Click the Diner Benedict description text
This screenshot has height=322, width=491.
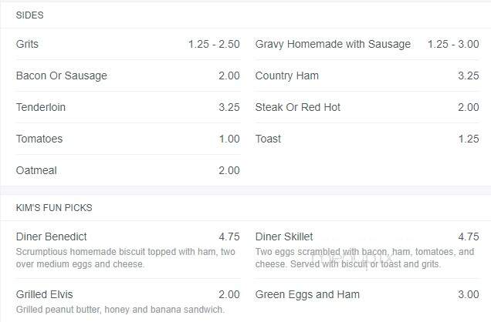click(x=126, y=257)
